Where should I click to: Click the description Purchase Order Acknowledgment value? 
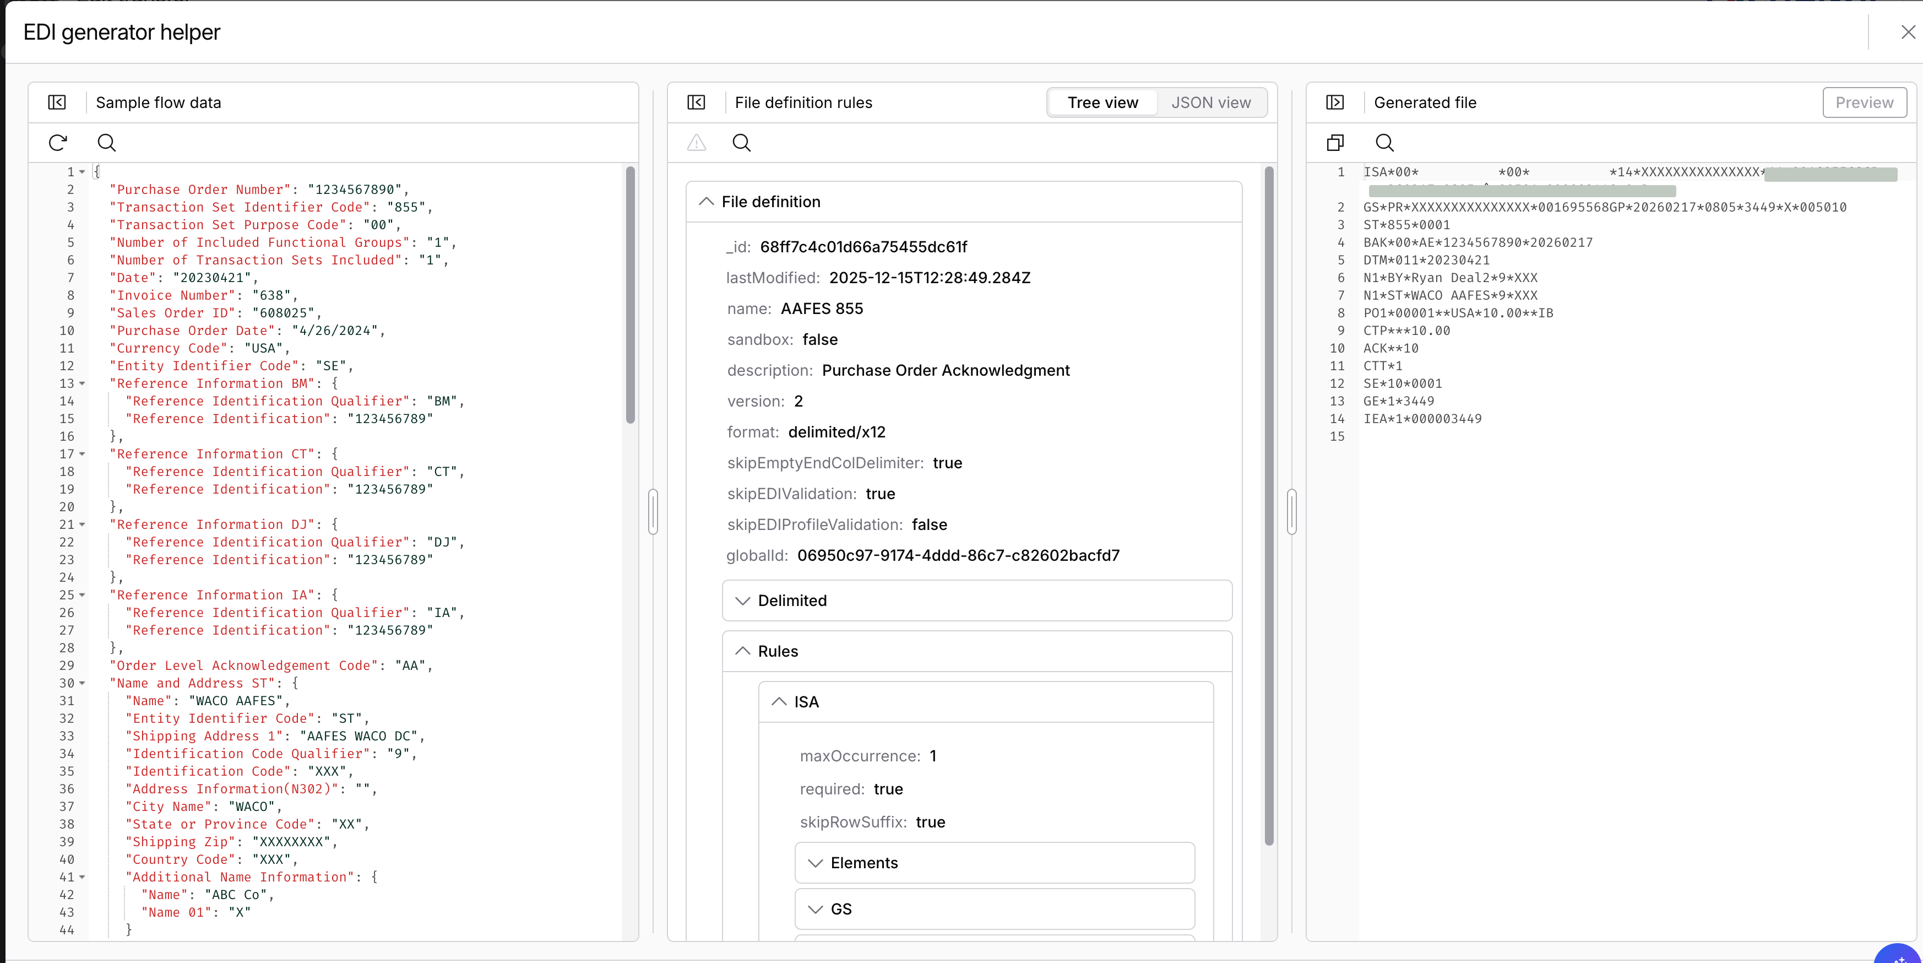(x=945, y=371)
